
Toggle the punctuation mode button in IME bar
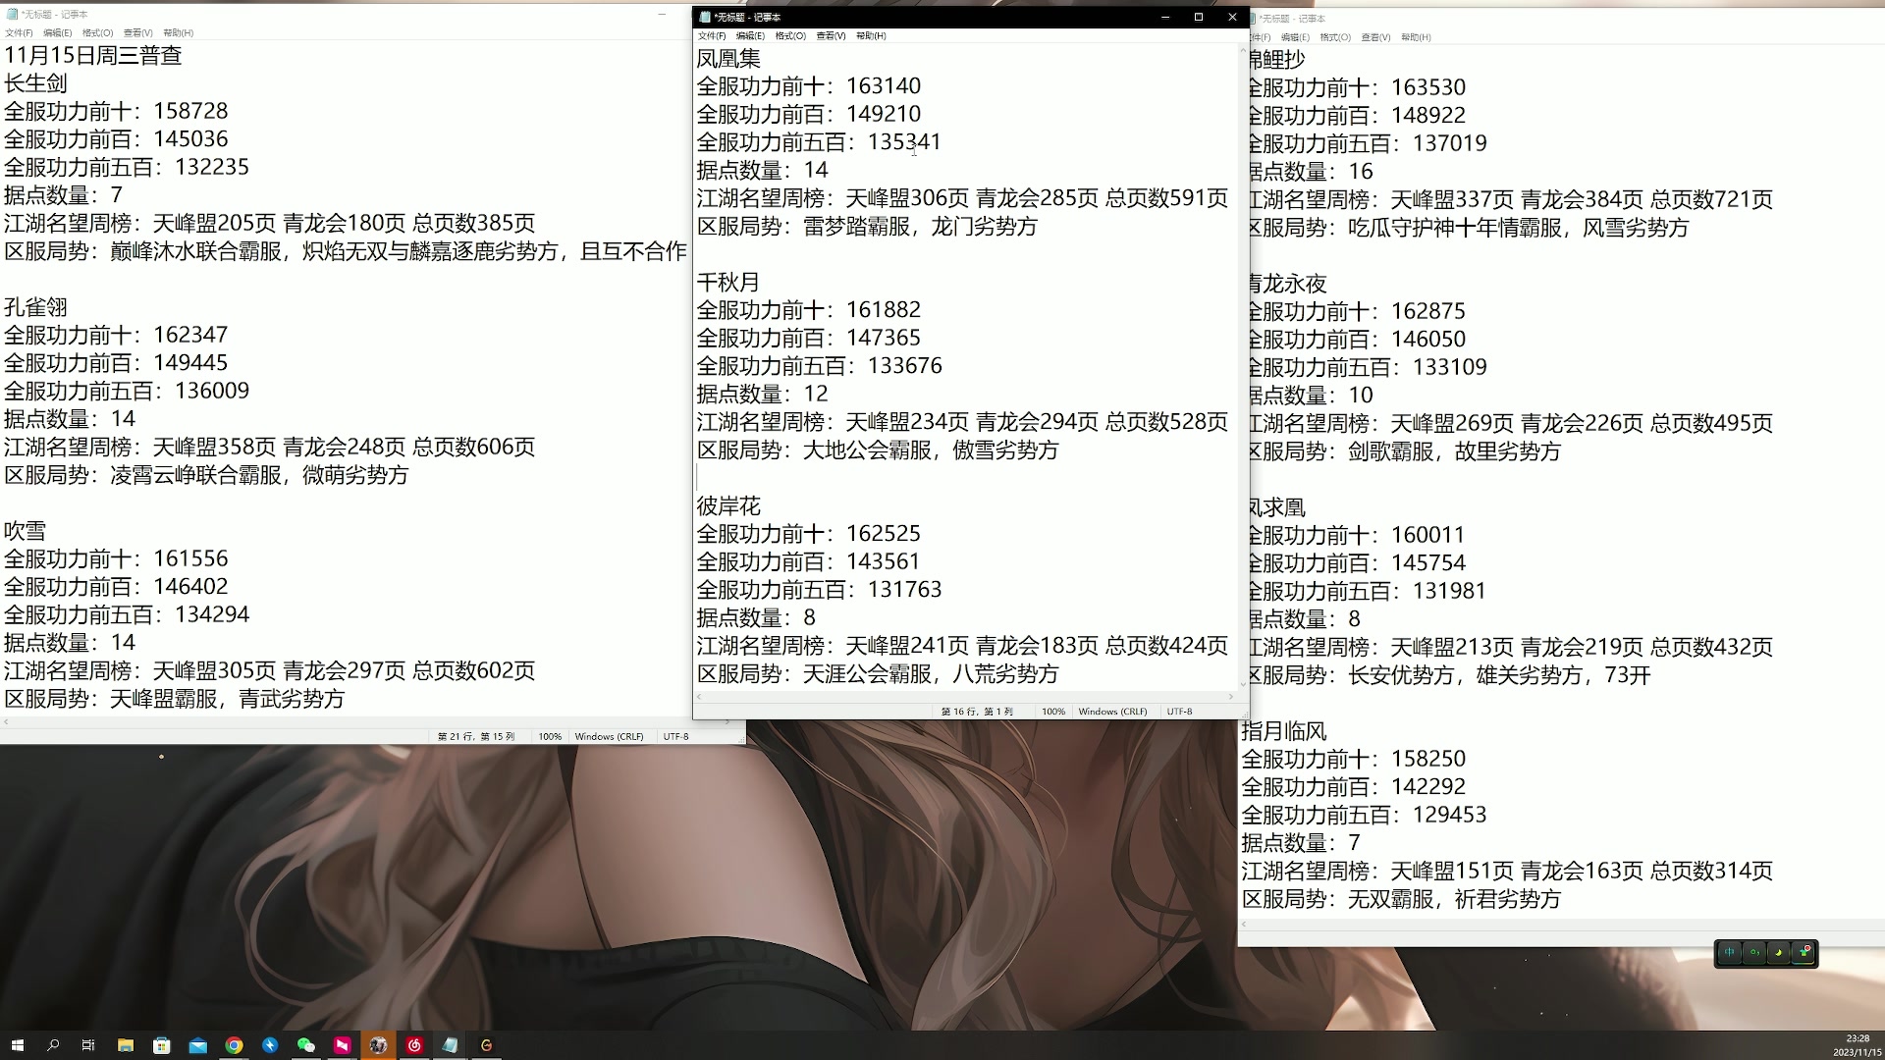point(1753,952)
